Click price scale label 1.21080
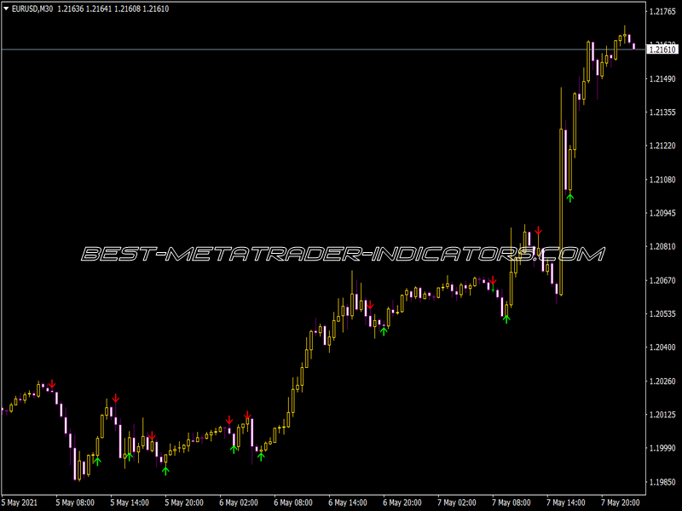This screenshot has width=682, height=511. (662, 180)
